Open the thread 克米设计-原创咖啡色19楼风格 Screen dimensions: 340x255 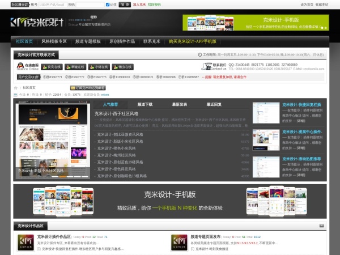coord(122,176)
